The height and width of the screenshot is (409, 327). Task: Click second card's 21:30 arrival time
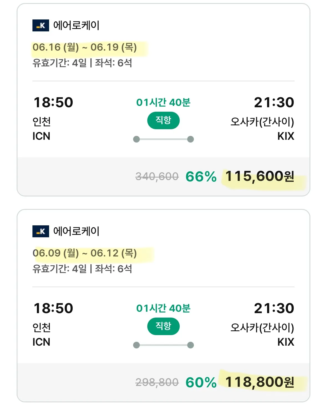coord(274,308)
